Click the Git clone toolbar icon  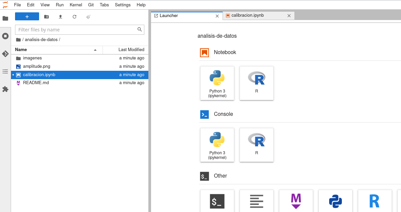point(89,16)
